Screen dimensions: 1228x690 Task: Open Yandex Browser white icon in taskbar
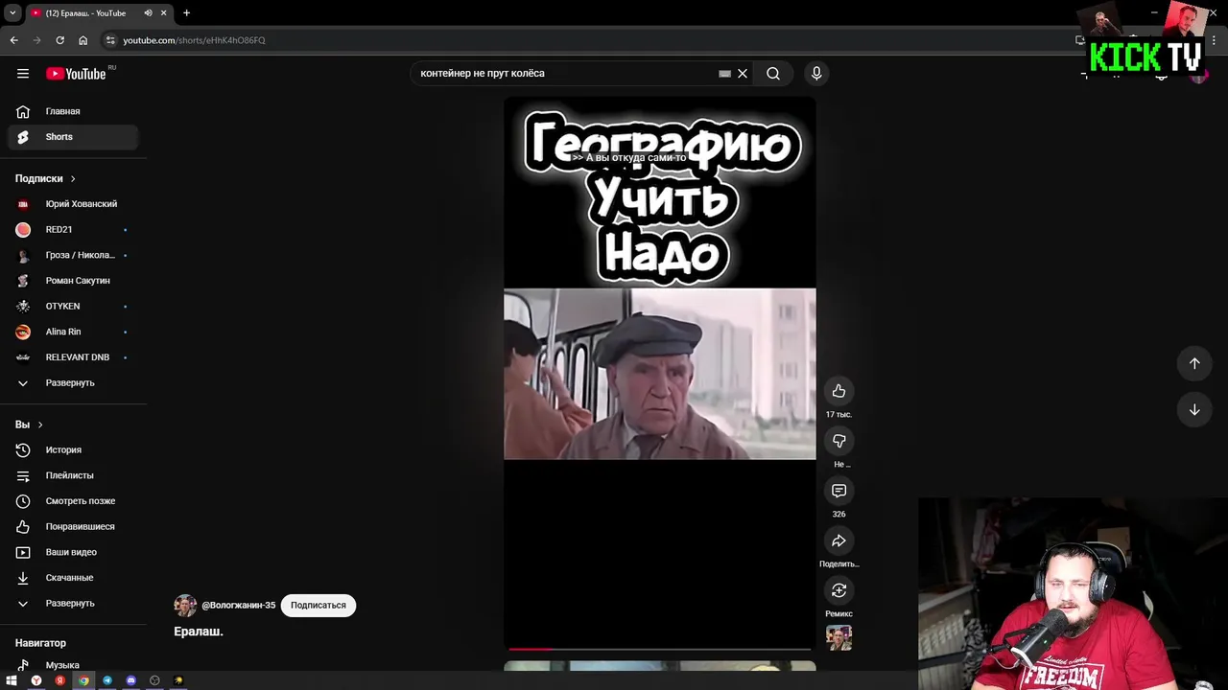pos(35,680)
